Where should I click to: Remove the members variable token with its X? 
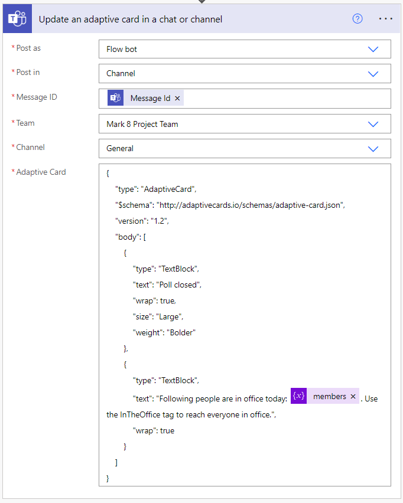(x=353, y=397)
